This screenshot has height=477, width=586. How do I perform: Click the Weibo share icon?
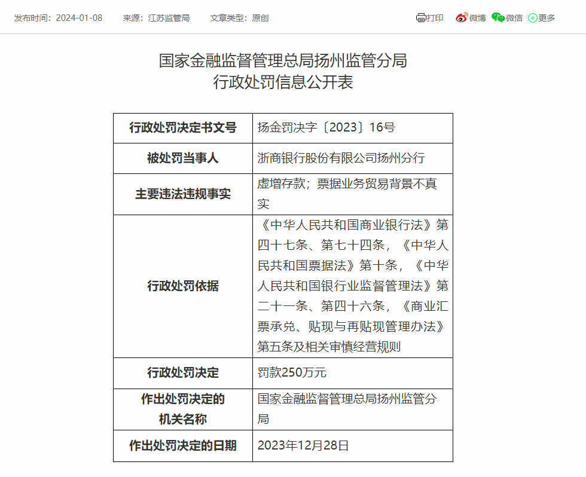pyautogui.click(x=462, y=17)
